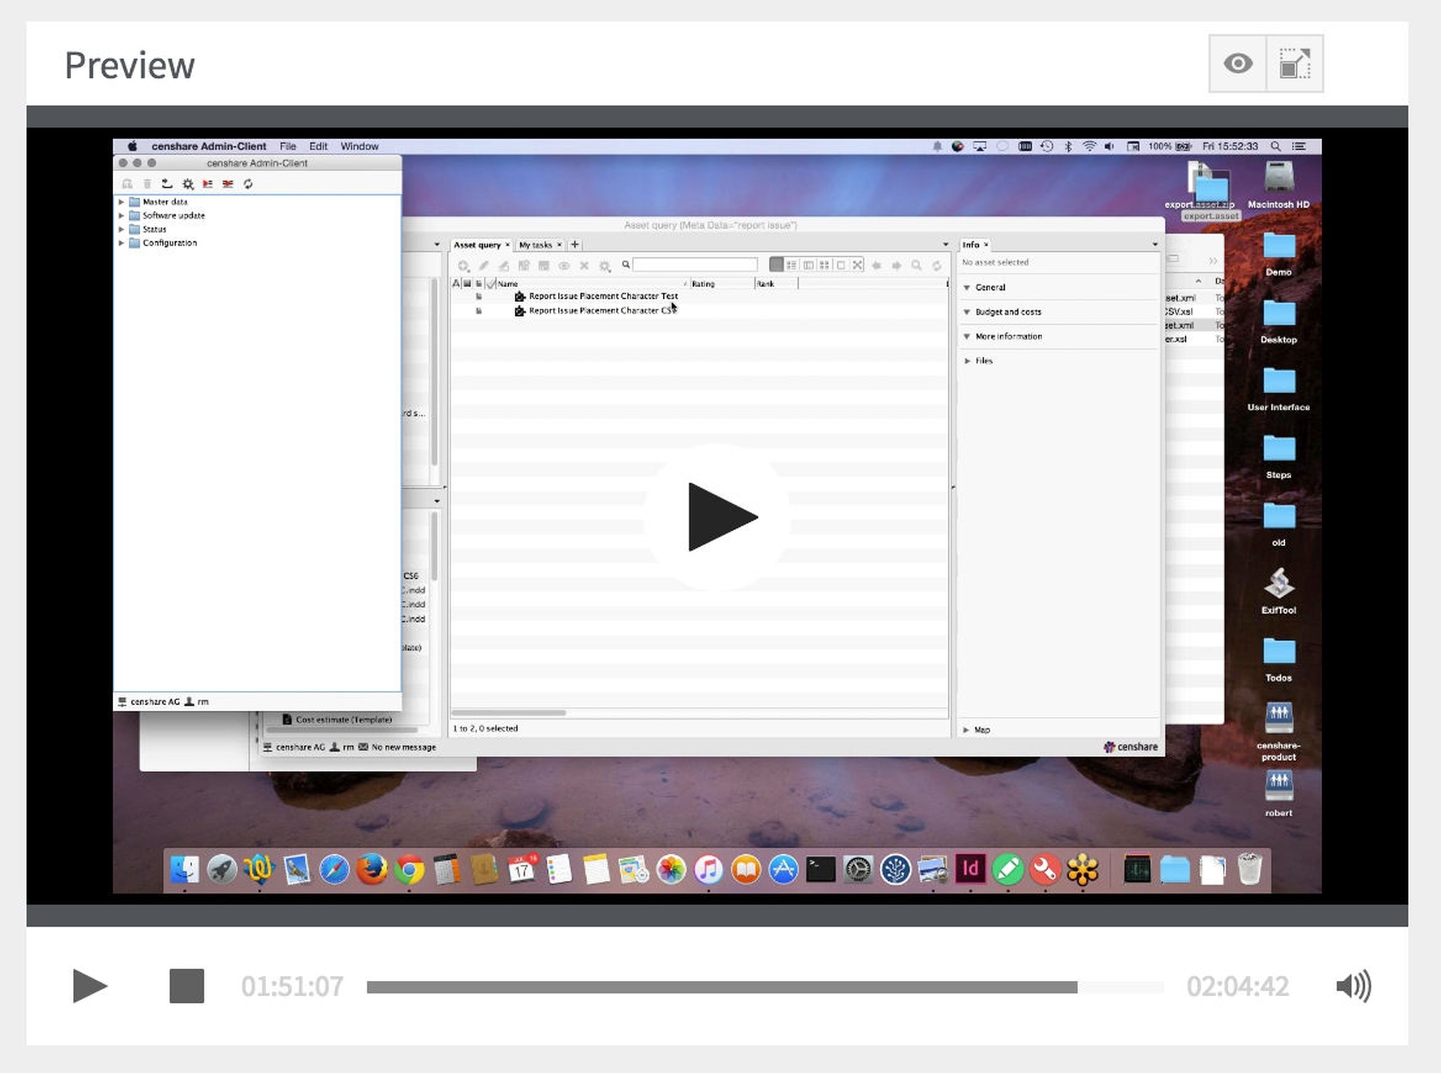This screenshot has width=1441, height=1073.
Task: Switch to thumbnail grid view in asset query
Action: [825, 265]
